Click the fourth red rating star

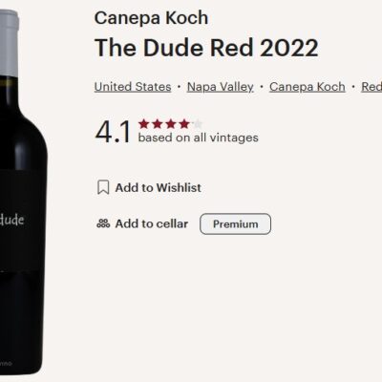[x=184, y=124]
